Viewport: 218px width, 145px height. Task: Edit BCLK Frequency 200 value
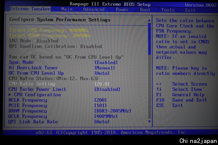101,100
